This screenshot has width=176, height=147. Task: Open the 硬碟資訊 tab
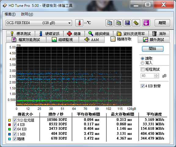(x=49, y=34)
